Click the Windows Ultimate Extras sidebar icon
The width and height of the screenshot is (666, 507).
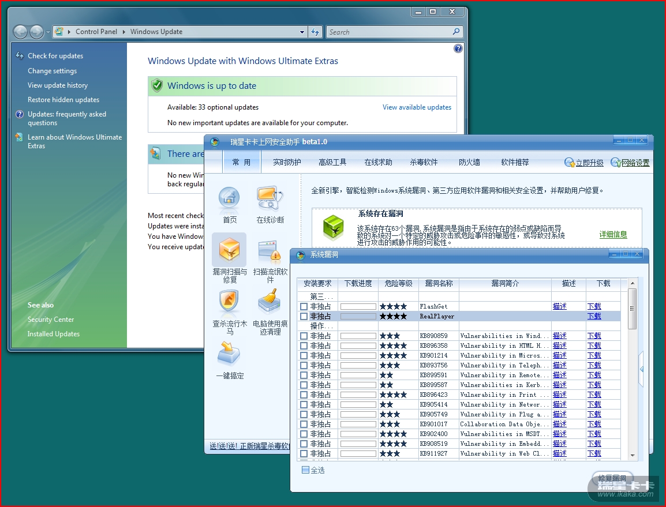click(19, 137)
